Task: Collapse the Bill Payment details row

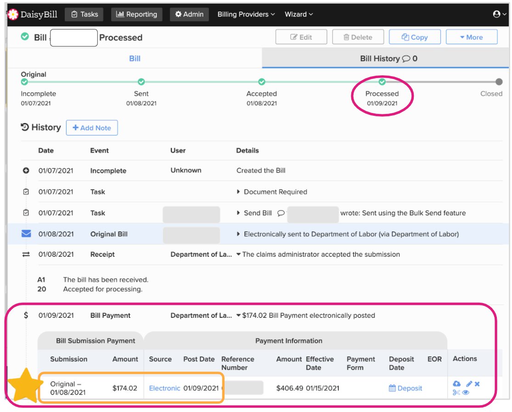Action: 239,316
